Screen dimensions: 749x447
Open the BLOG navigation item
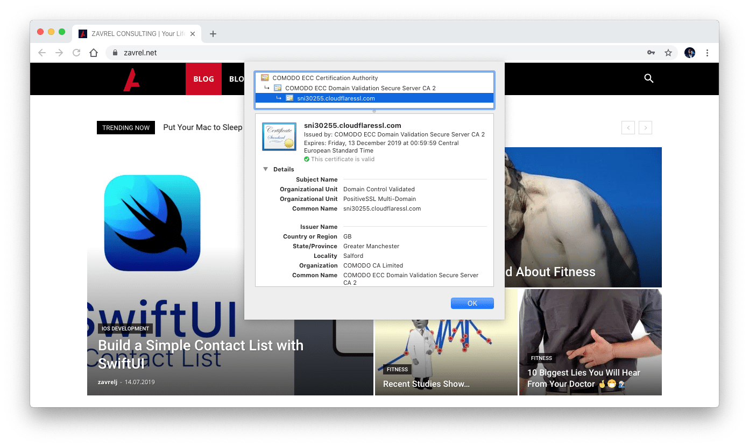coord(203,79)
